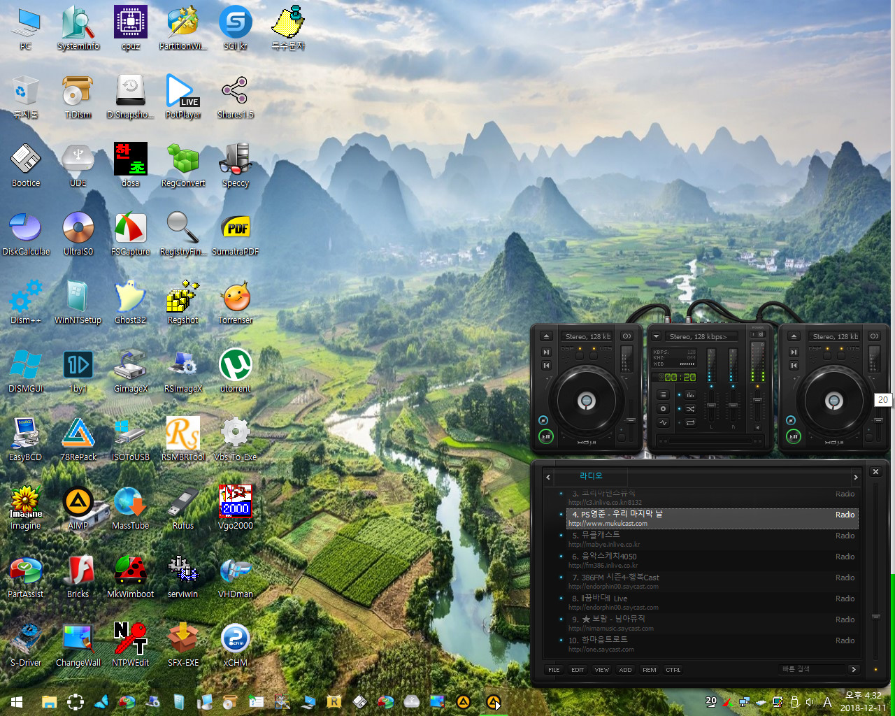895x716 pixels.
Task: Click the playlist vertical scrollbar handle
Action: tap(875, 616)
